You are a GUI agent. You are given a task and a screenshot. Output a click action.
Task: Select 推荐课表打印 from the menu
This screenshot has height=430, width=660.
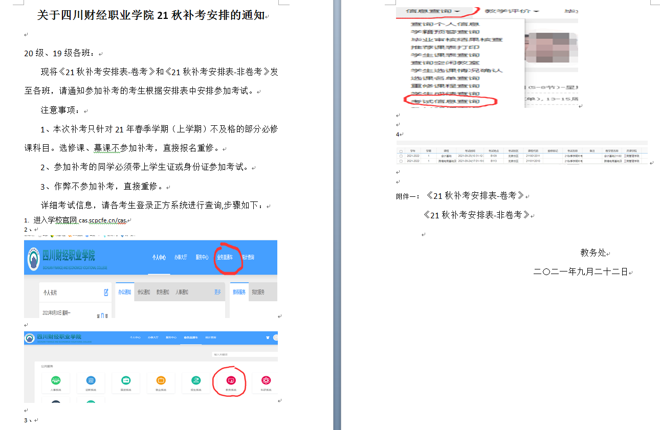445,47
